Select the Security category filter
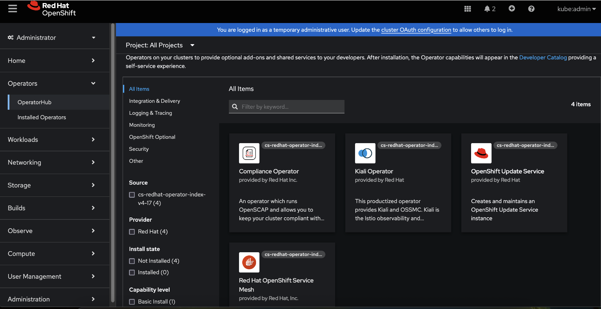The width and height of the screenshot is (601, 309). coord(139,149)
